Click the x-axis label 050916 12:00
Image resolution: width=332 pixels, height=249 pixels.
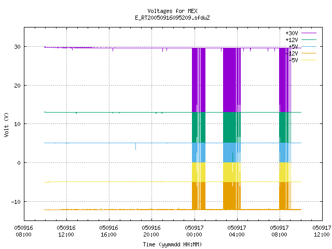[x=66, y=231]
